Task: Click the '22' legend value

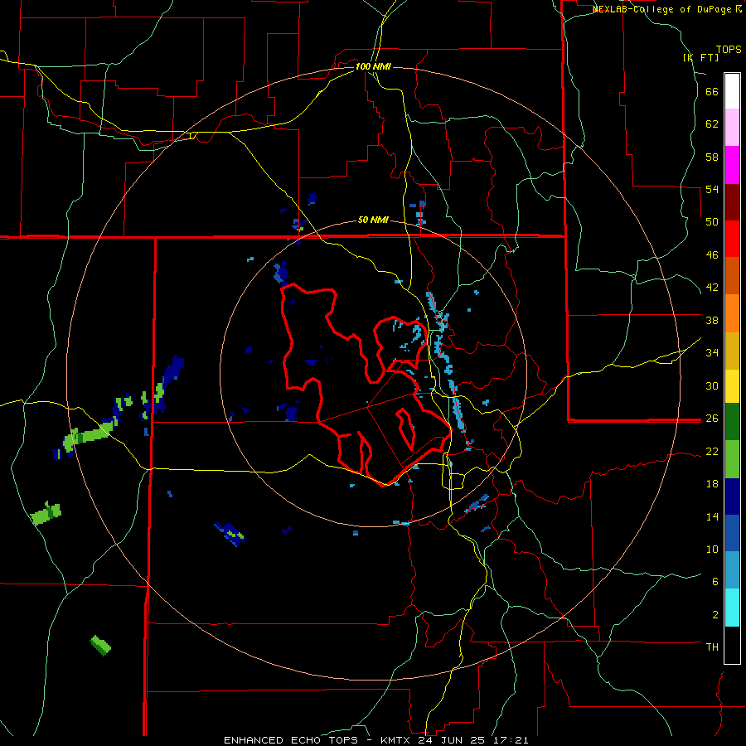Action: 712,451
